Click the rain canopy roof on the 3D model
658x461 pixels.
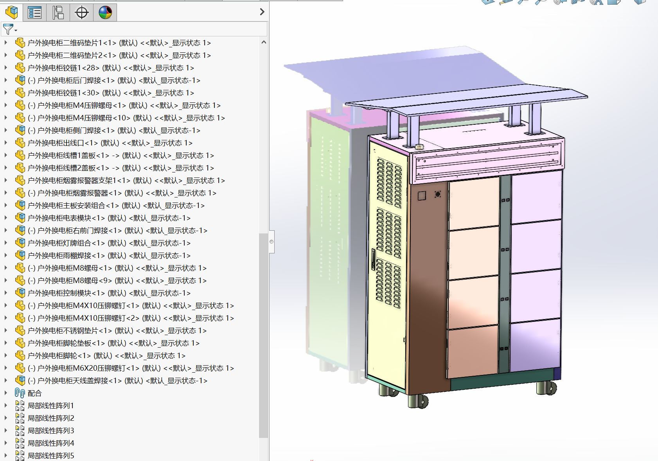(466, 100)
